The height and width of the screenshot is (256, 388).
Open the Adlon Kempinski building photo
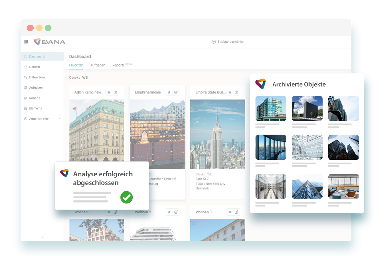(x=97, y=130)
